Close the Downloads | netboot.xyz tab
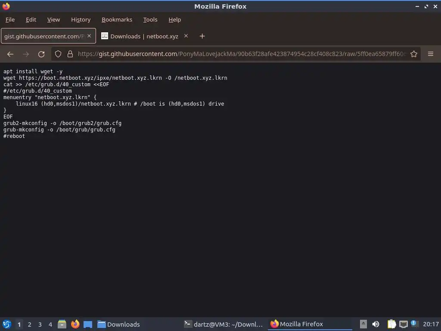This screenshot has width=441, height=331. (x=186, y=36)
